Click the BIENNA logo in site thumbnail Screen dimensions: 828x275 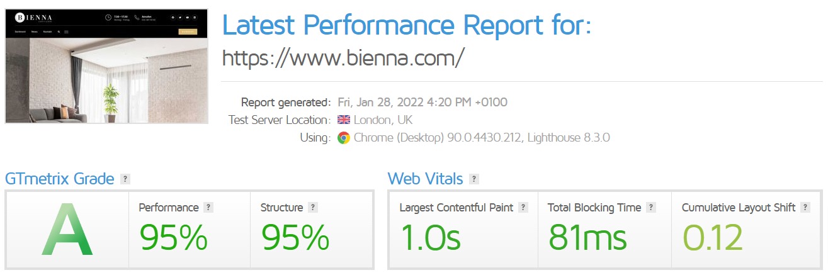35,17
